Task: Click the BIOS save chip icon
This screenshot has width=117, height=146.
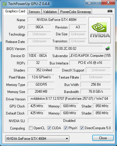Action: (108, 49)
